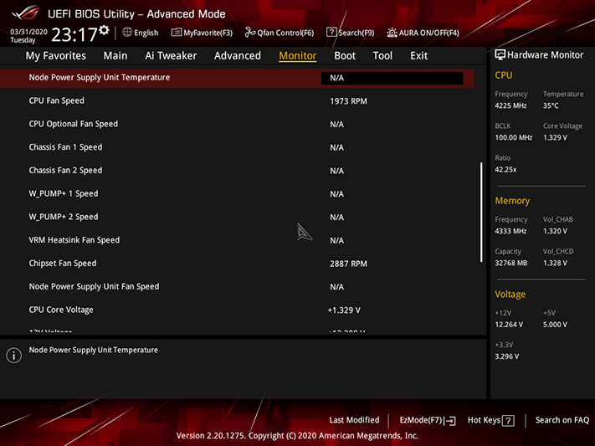Click the 2887 RPM value
The image size is (595, 446).
[x=348, y=264]
